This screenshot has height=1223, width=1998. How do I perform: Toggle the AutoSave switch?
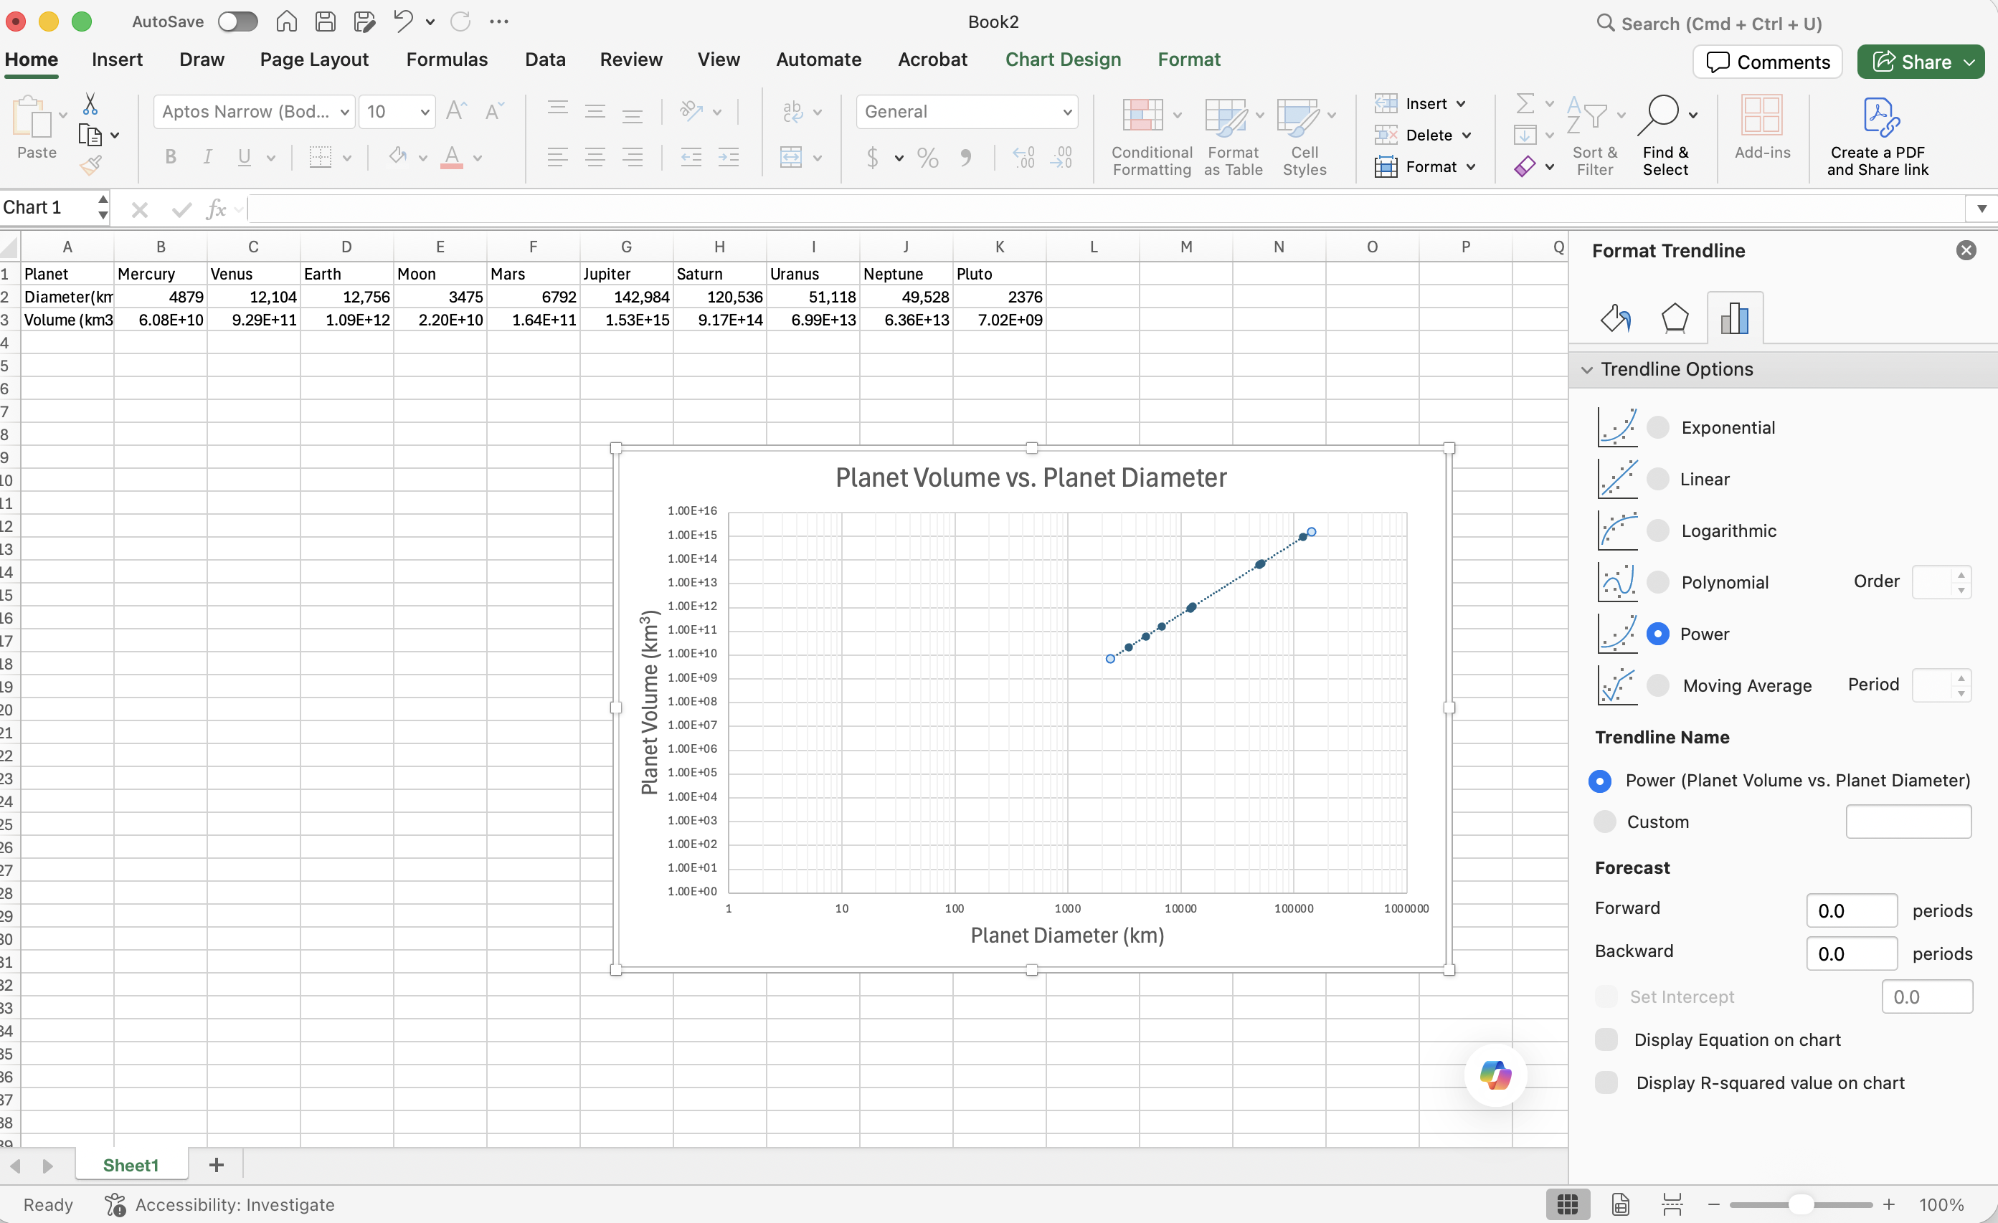237,22
